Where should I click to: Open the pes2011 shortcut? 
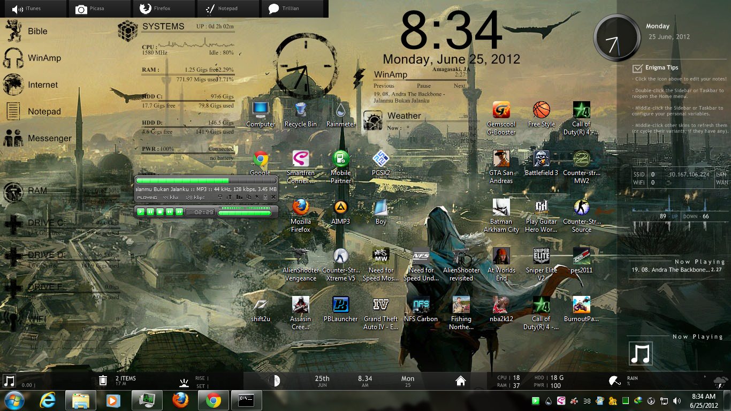coord(582,261)
